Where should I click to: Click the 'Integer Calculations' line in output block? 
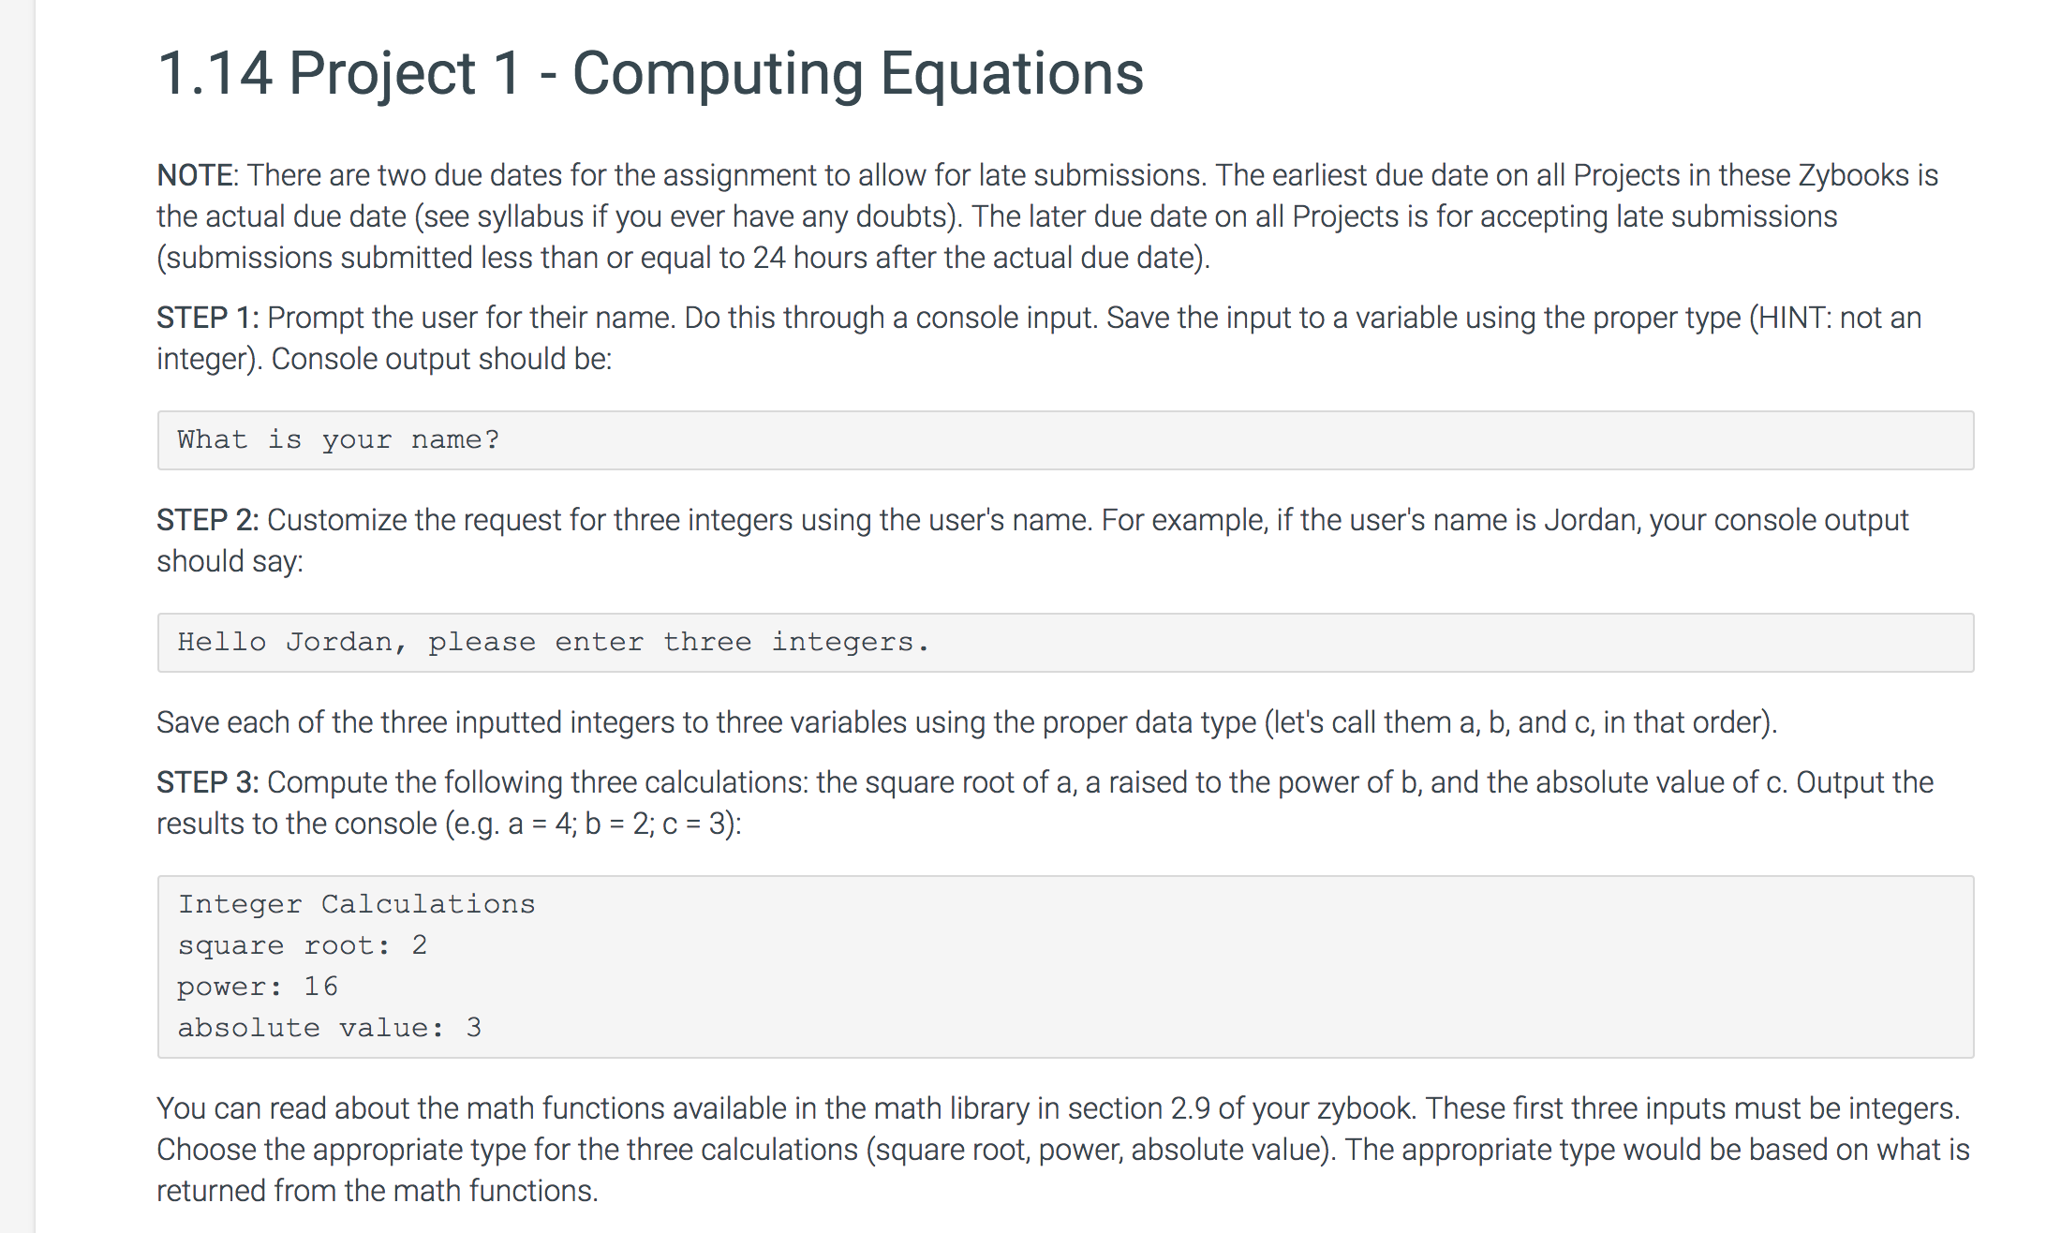[x=356, y=904]
